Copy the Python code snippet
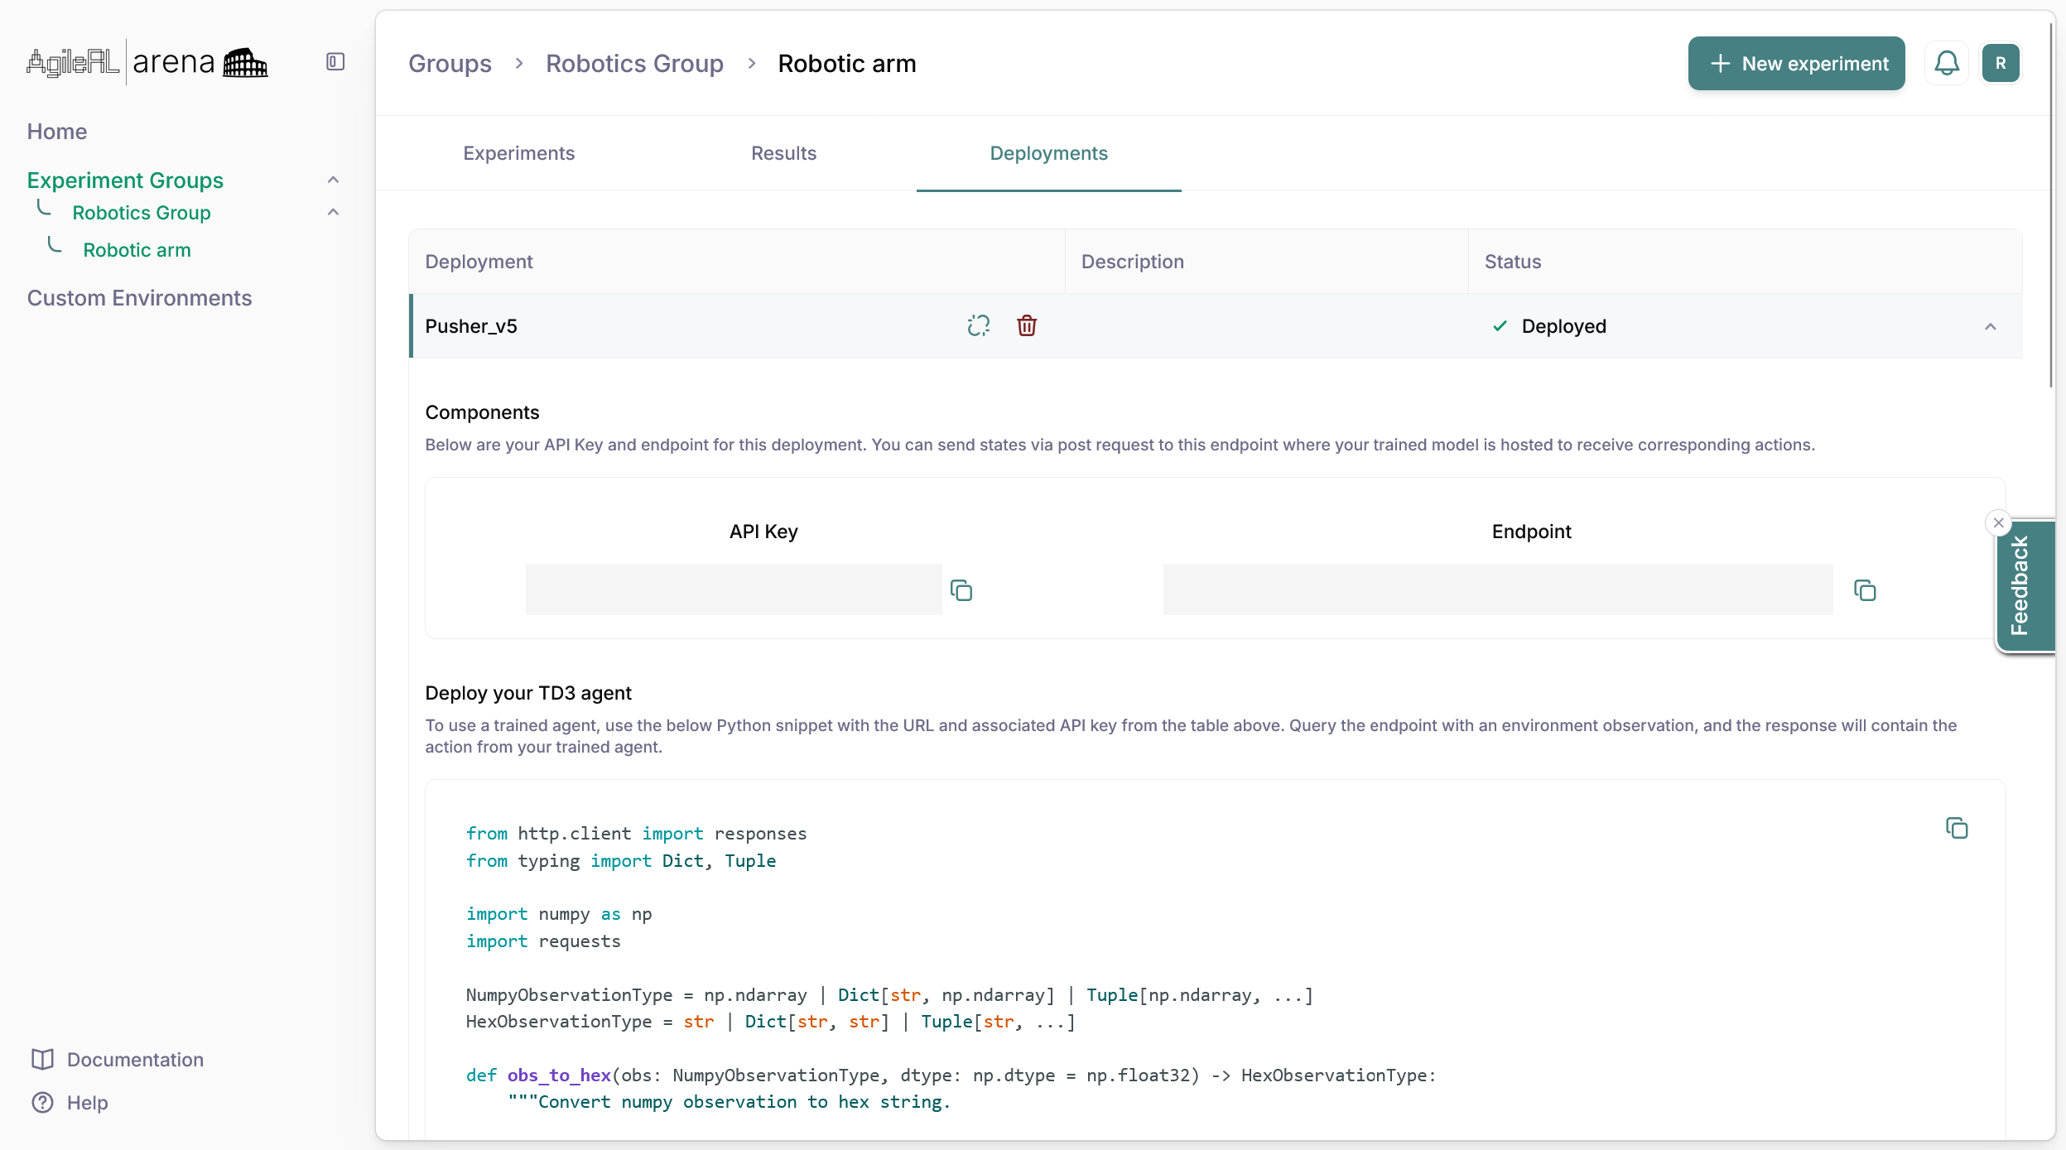 (x=1957, y=828)
